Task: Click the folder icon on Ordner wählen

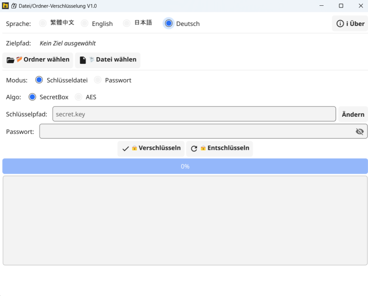Action: (11, 60)
